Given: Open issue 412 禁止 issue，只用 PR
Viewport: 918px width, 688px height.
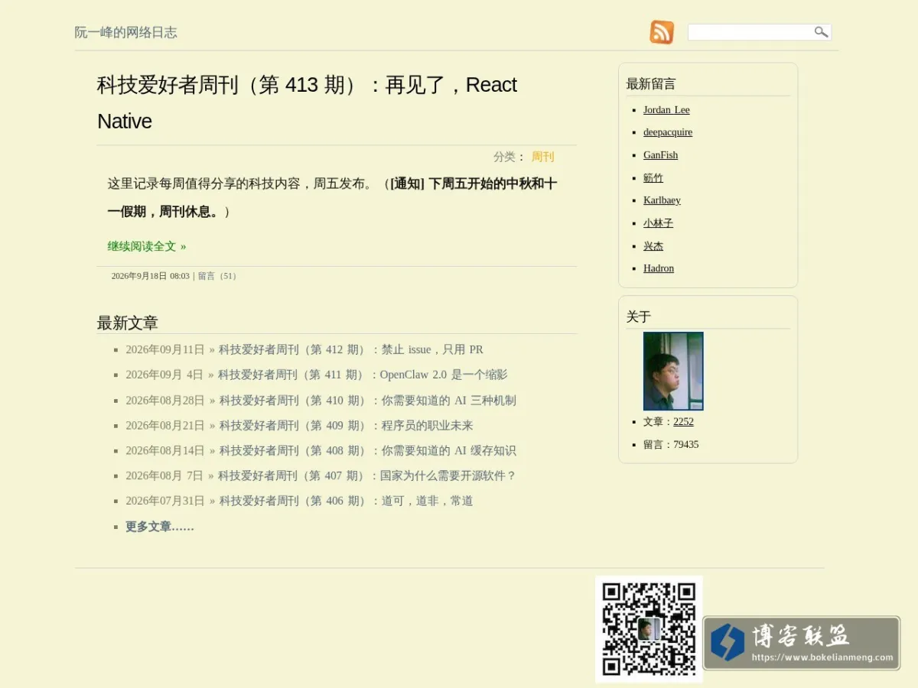Looking at the screenshot, I should click(x=351, y=349).
